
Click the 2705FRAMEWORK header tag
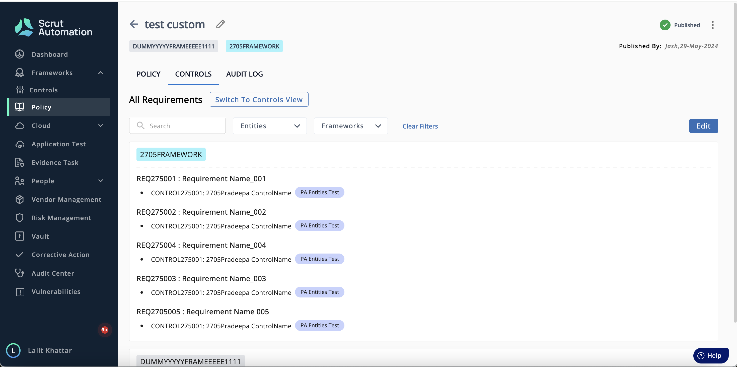tap(254, 46)
